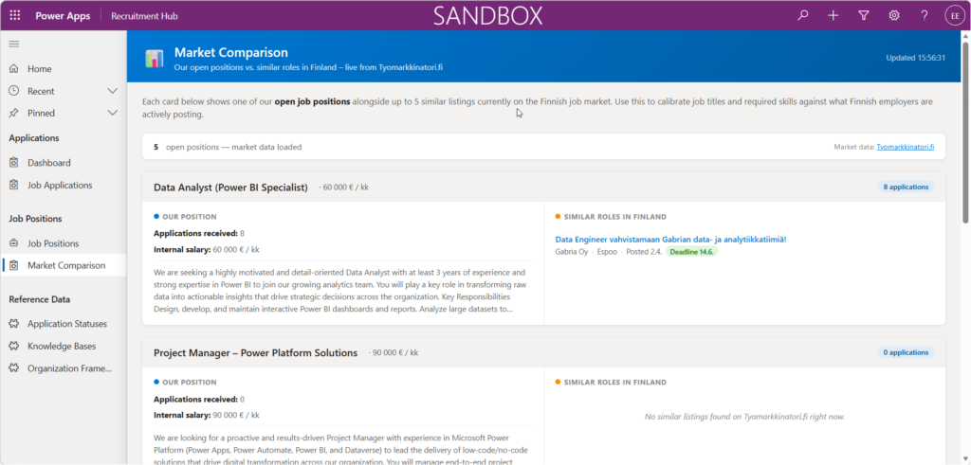This screenshot has width=971, height=465.
Task: Click 'Internal salary: 60 000 € / kk'
Action: tap(206, 250)
